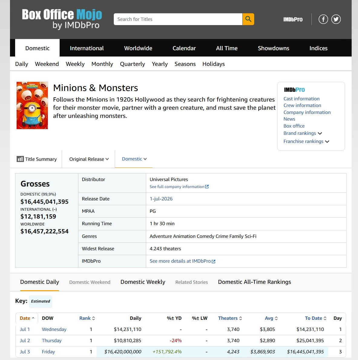Click external link icon after IMDbPro details
The image size is (358, 360).
213,261
